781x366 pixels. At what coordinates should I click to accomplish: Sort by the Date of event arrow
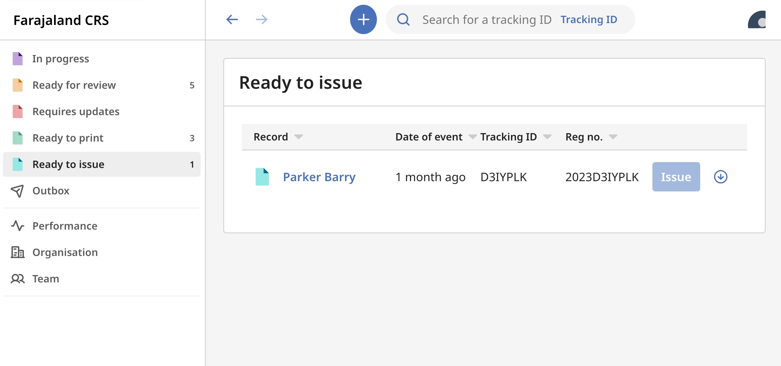(x=472, y=137)
